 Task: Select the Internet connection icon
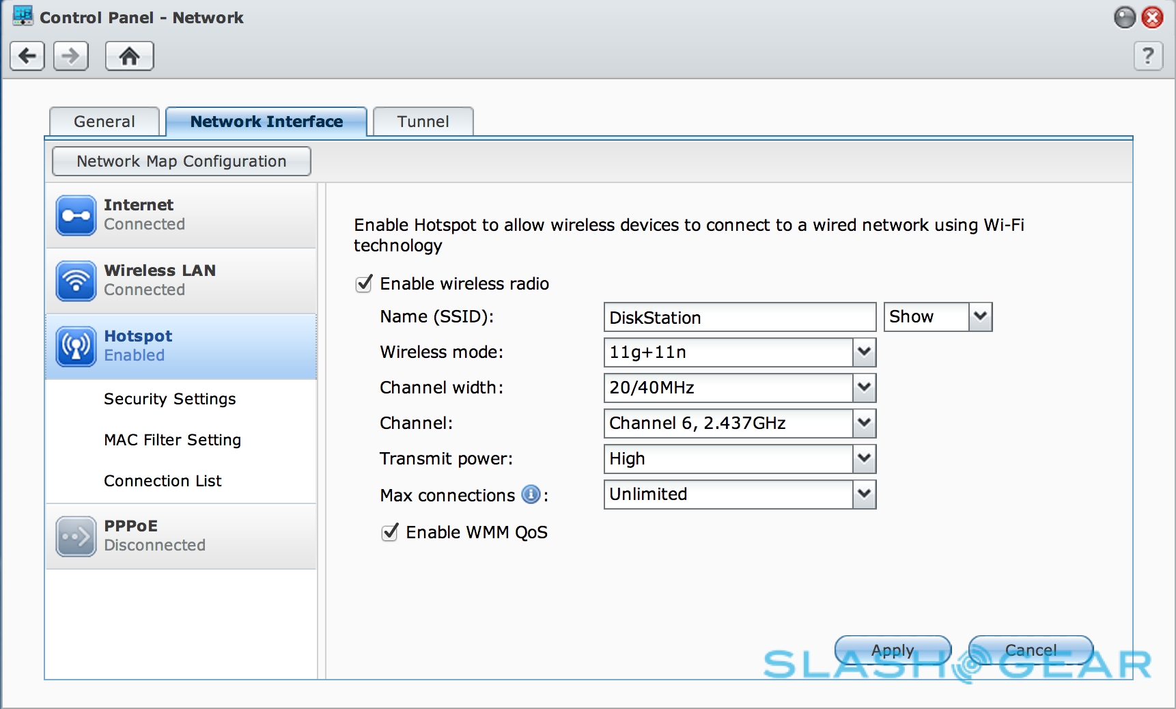pos(76,215)
